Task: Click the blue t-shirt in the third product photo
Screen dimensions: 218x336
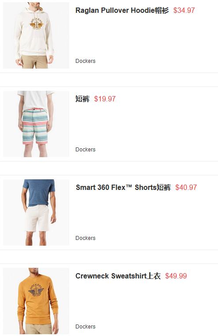Action: pyautogui.click(x=39, y=193)
